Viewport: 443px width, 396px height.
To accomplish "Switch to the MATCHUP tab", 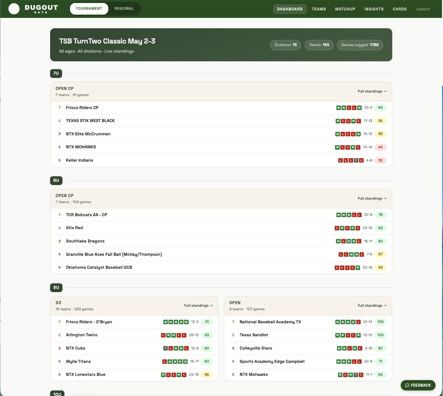I will 345,9.
